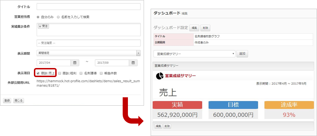
Task: Select 名前を入力して検索 radio option
Action: click(x=58, y=17)
